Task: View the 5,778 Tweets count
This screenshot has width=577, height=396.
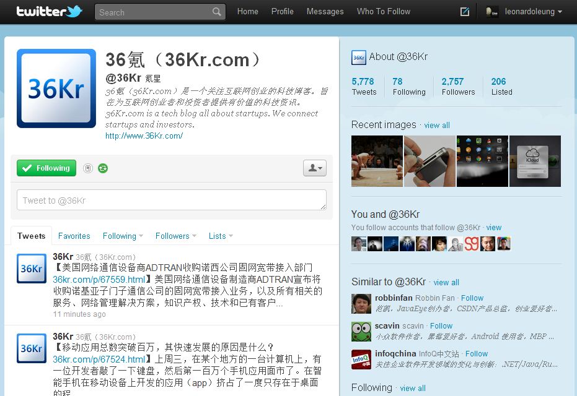Action: (x=364, y=87)
